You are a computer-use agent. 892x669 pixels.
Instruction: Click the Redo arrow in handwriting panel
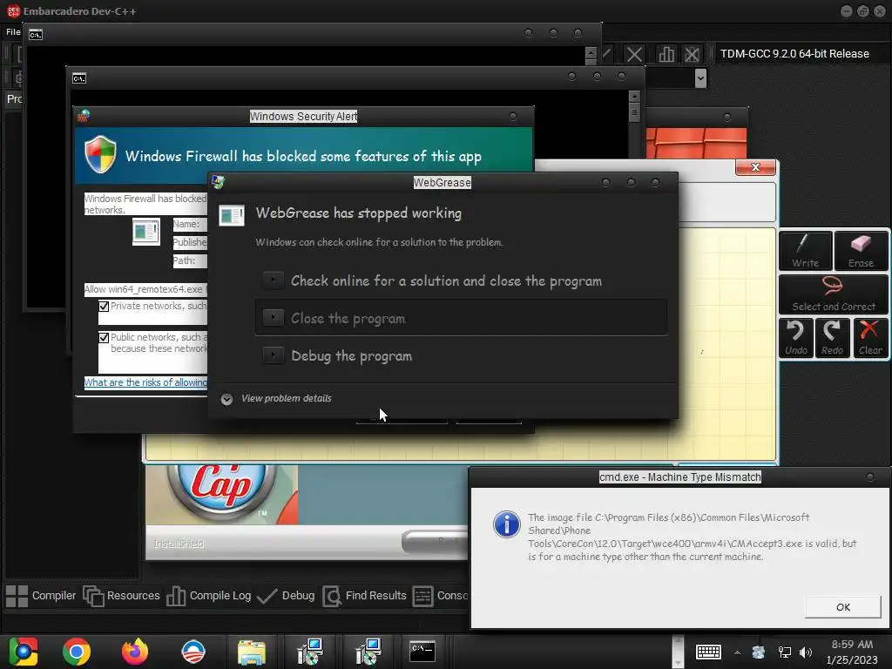[x=832, y=337]
